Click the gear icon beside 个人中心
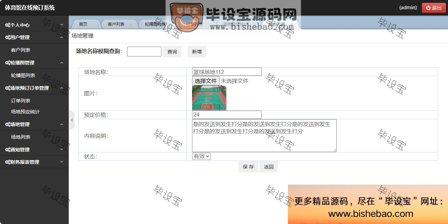This screenshot has height=224, width=448. 7,25
